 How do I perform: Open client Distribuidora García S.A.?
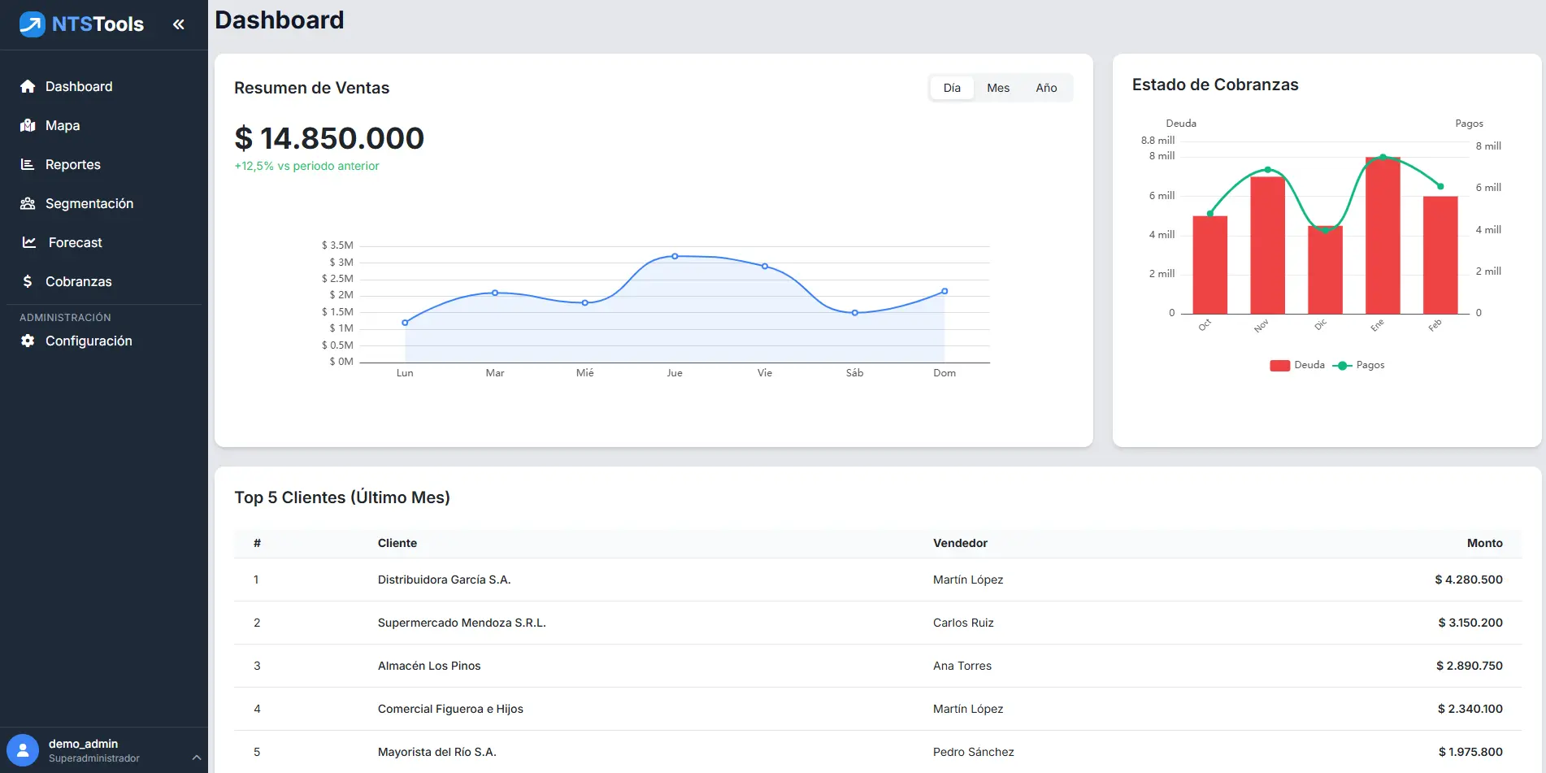444,580
